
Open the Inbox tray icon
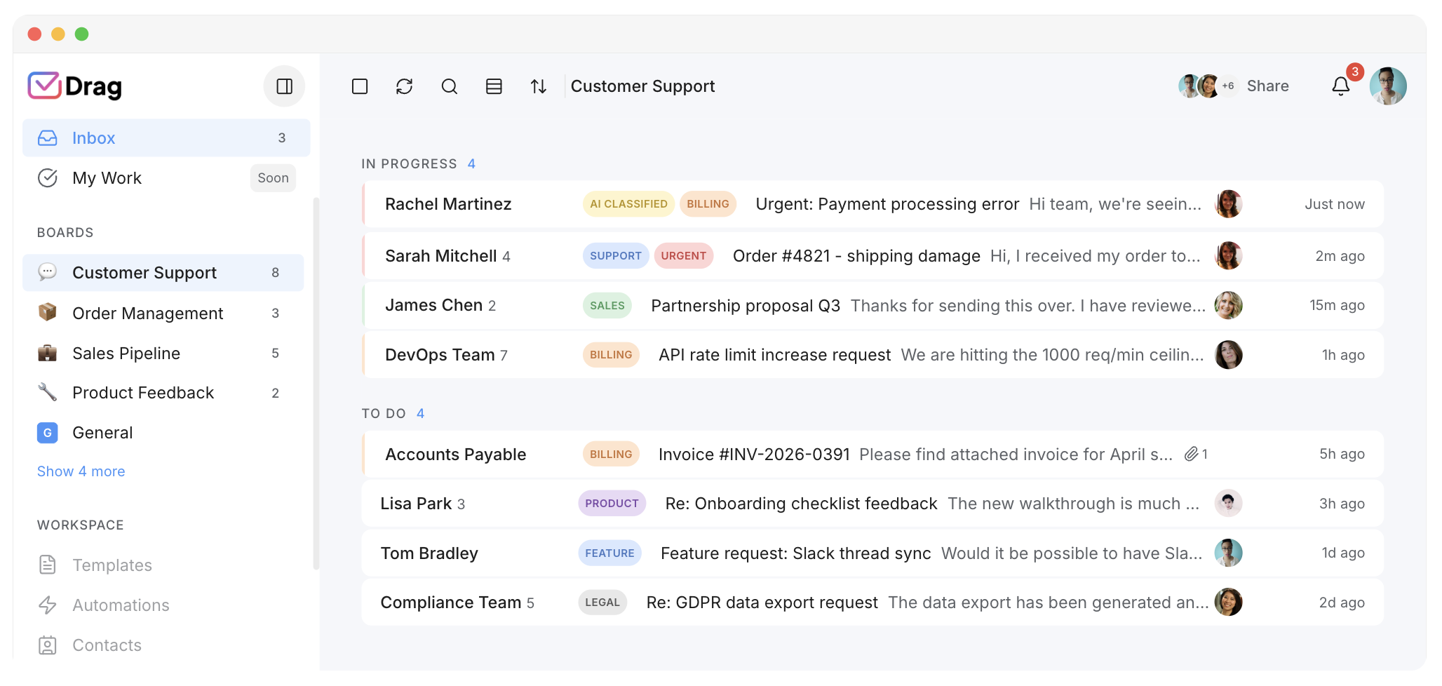[x=48, y=138]
